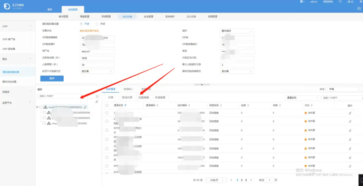
Task: Check the root organization checkbox
Action: click(x=41, y=107)
